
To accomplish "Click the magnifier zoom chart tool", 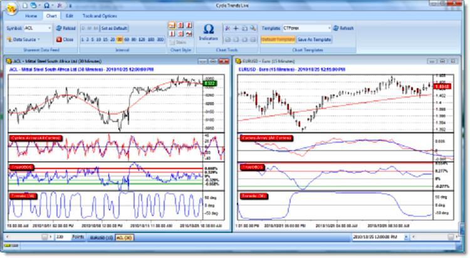I will click(253, 28).
